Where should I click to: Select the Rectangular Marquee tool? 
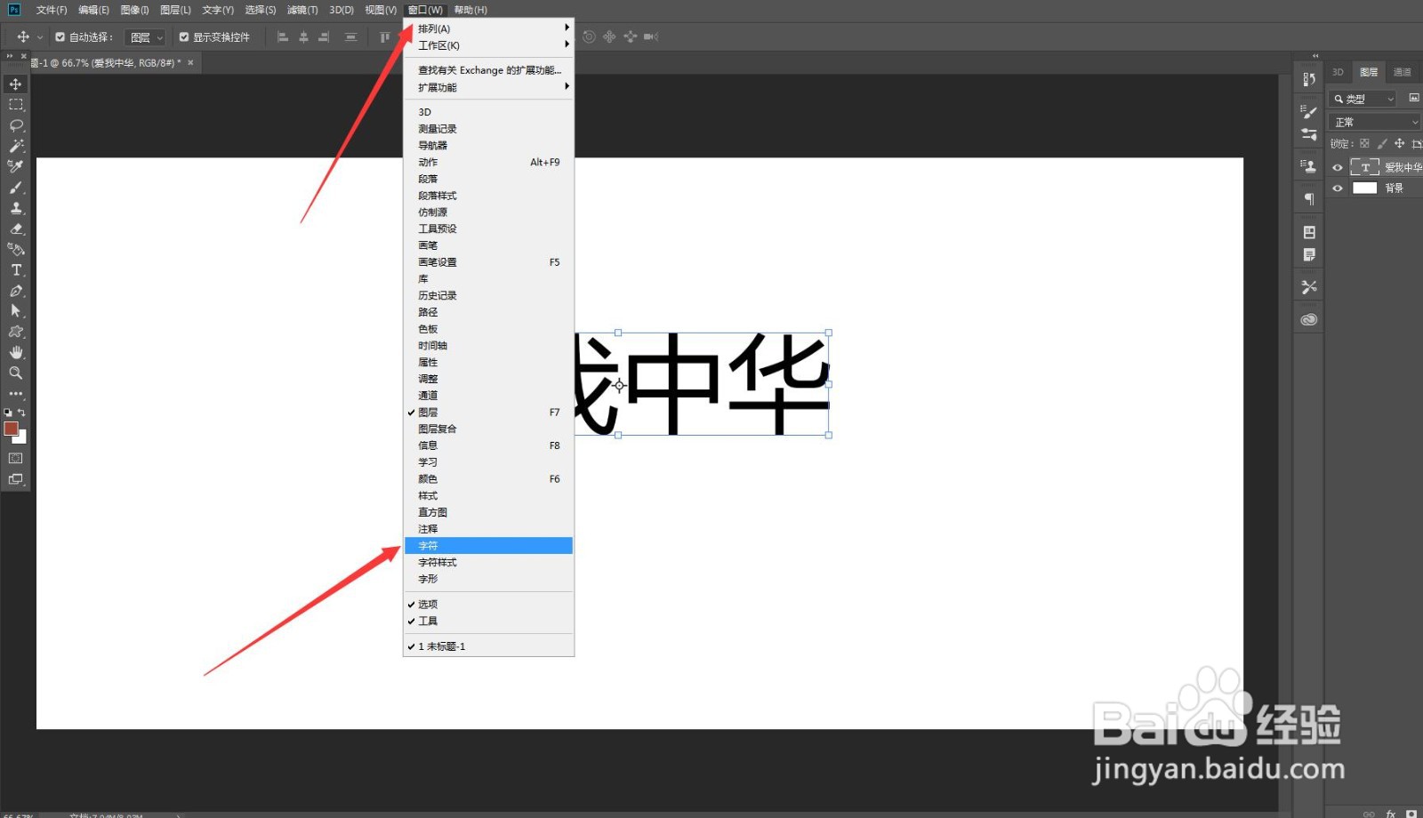coord(15,105)
